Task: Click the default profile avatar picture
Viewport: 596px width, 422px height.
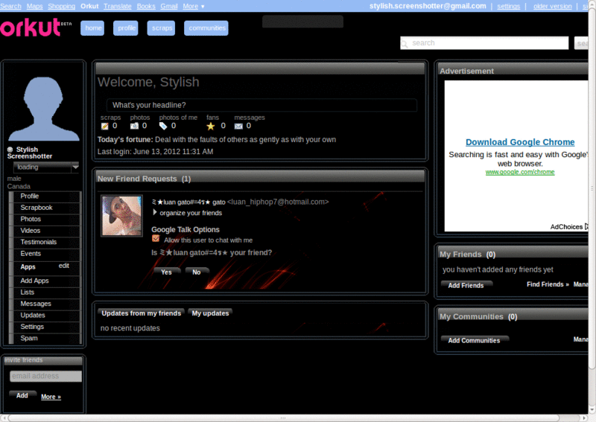Action: 44,109
